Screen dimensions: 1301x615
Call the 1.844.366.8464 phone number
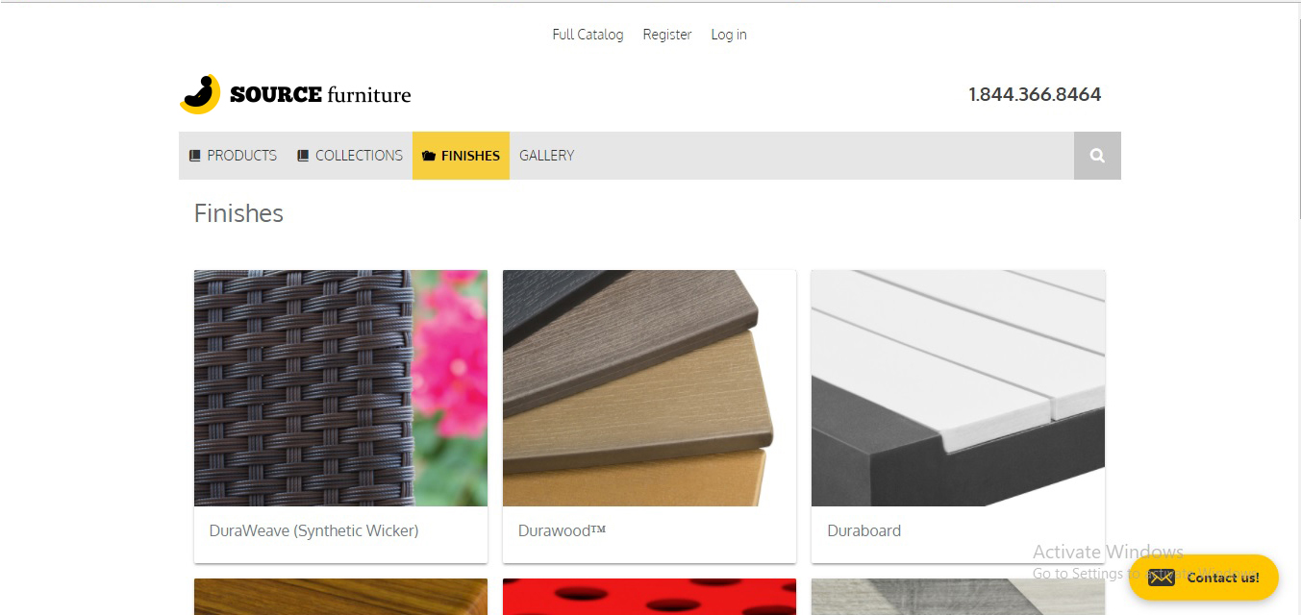1035,94
